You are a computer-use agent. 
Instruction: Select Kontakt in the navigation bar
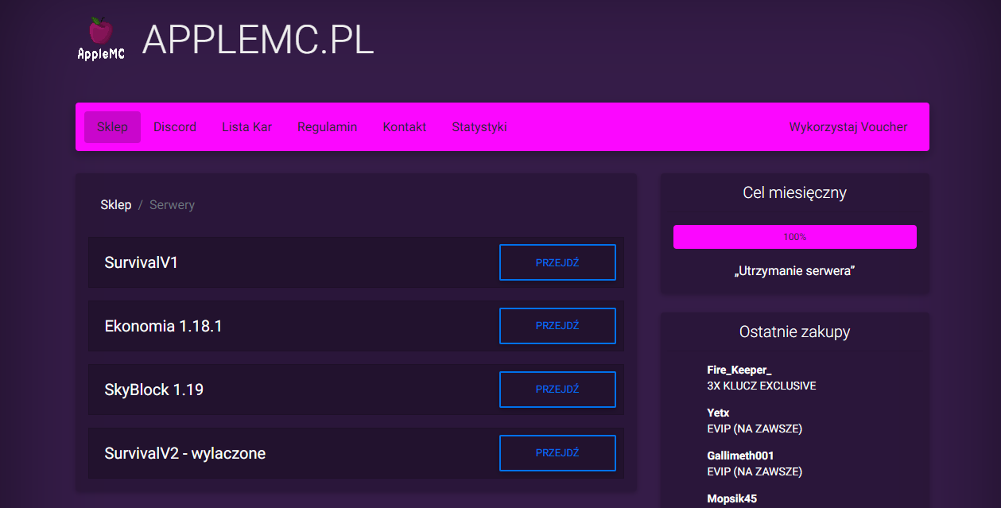click(x=405, y=127)
